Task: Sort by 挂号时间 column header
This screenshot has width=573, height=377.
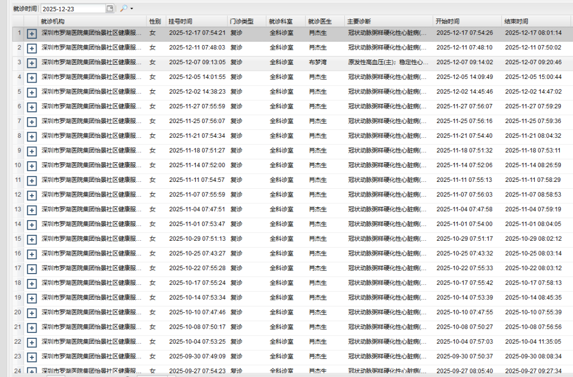Action: click(x=180, y=21)
